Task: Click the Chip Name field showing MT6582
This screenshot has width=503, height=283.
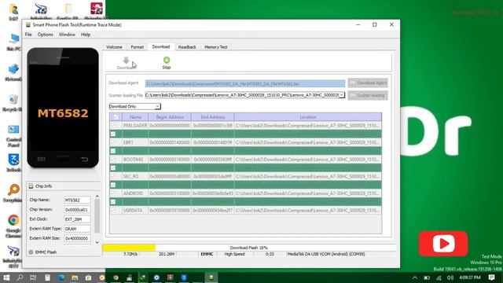Action: click(77, 200)
